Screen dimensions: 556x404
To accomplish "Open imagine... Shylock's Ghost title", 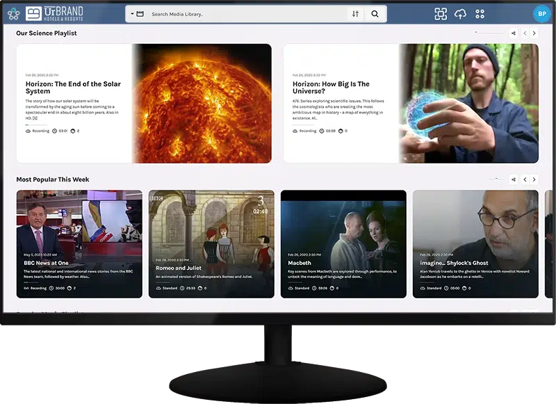I will [454, 263].
